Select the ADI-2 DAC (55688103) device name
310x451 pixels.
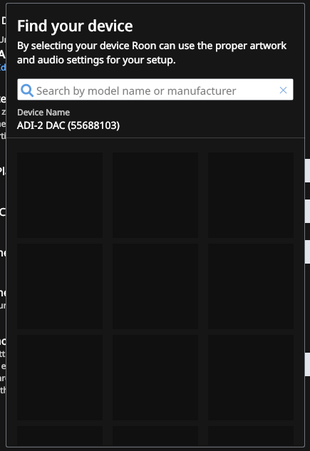[68, 125]
